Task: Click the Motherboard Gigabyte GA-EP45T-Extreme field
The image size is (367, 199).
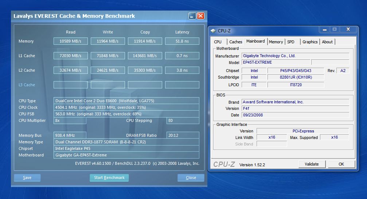Action: 126,155
